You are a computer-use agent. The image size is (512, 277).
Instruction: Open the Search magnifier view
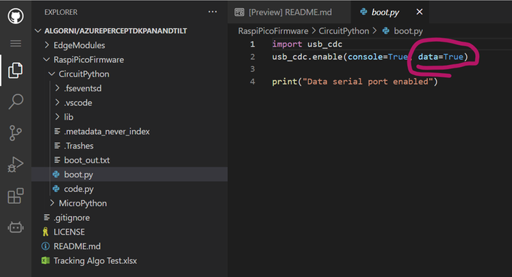click(16, 101)
